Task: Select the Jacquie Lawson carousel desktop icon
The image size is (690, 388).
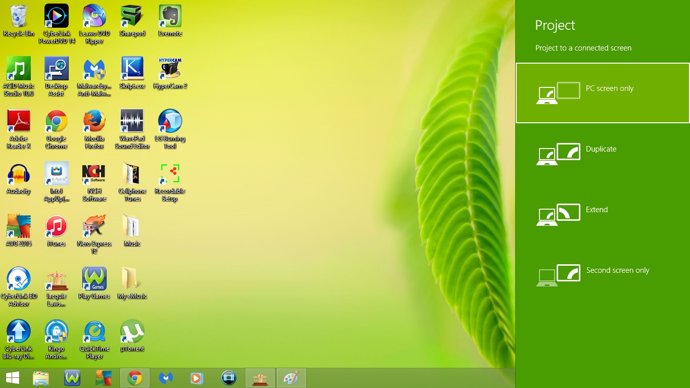Action: tap(57, 287)
